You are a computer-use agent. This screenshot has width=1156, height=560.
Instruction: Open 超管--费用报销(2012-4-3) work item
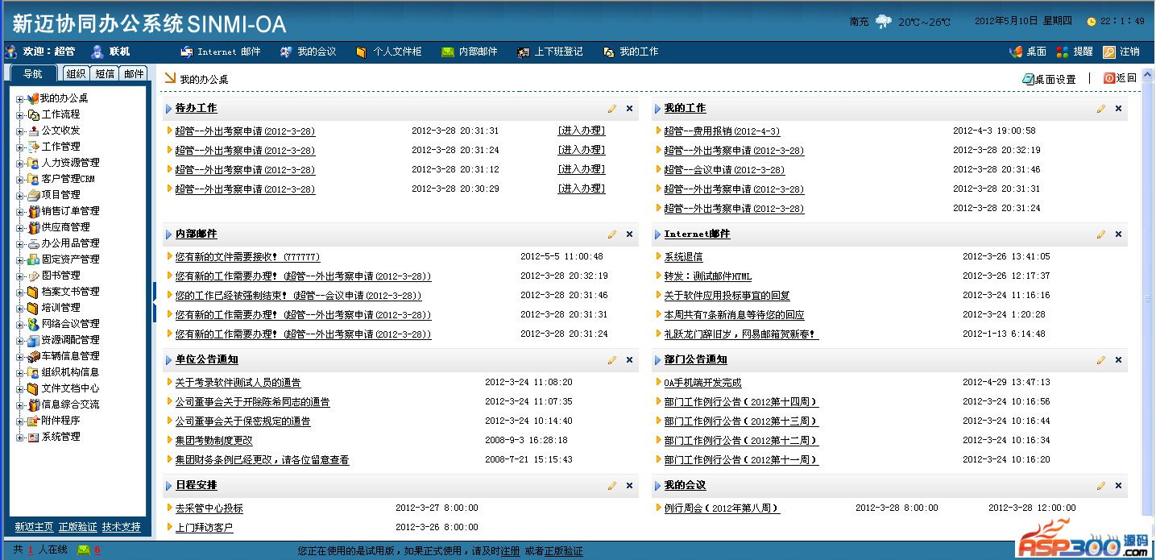[722, 131]
